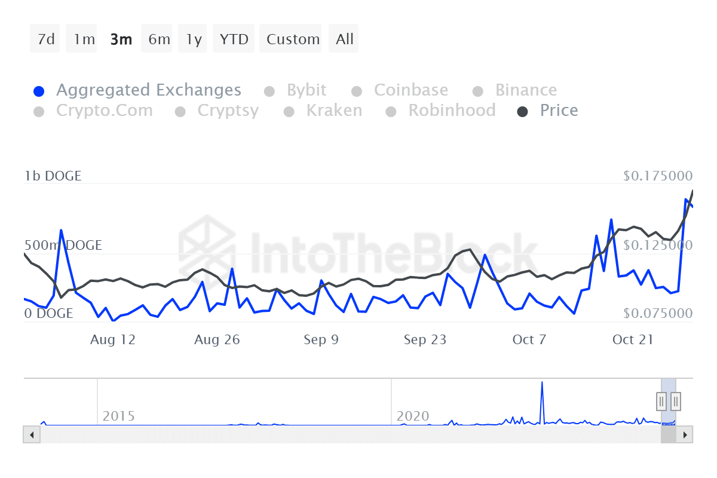The height and width of the screenshot is (478, 717).
Task: Click the YTD range button
Action: [234, 39]
